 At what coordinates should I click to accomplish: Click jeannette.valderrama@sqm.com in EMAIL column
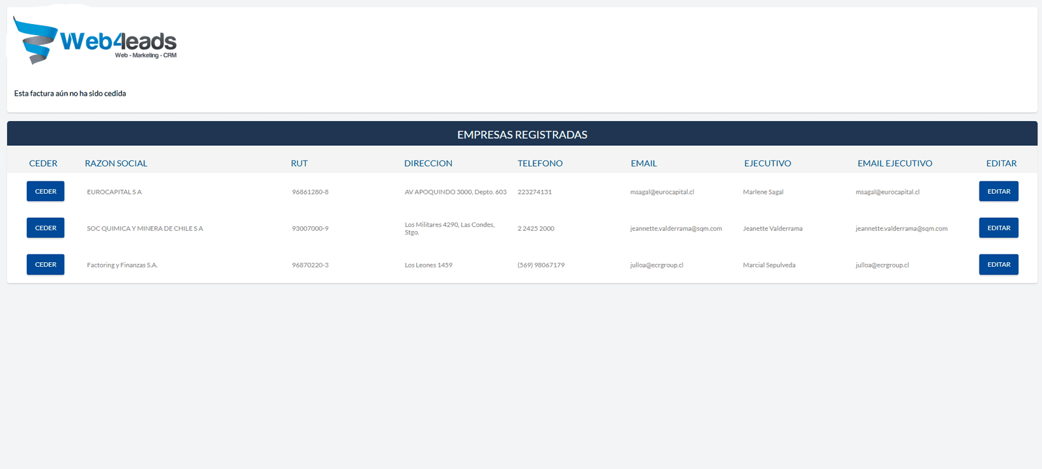676,228
